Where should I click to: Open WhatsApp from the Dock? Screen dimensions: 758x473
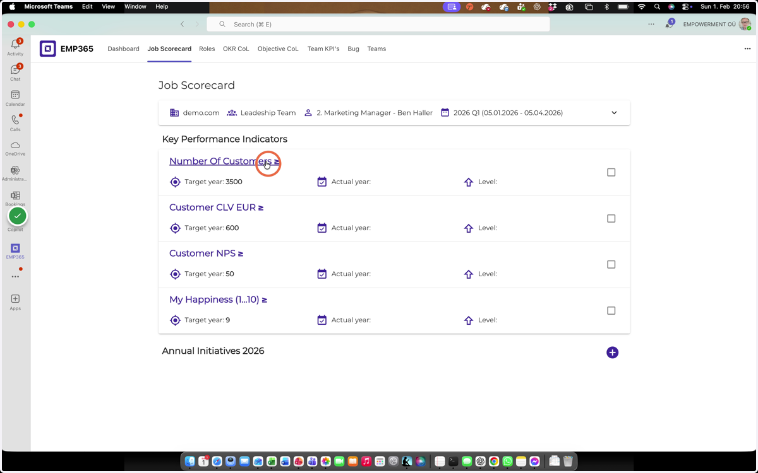pos(507,462)
